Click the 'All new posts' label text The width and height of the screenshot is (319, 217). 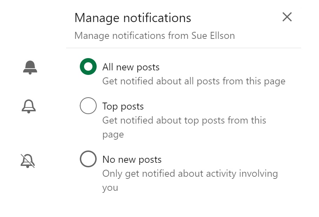[131, 67]
